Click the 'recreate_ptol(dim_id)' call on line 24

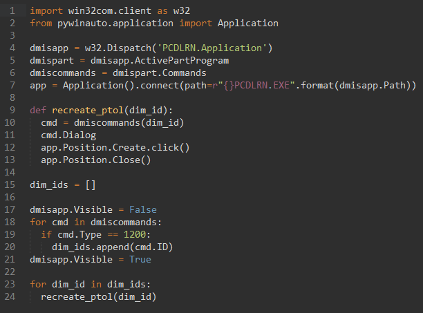tap(98, 297)
